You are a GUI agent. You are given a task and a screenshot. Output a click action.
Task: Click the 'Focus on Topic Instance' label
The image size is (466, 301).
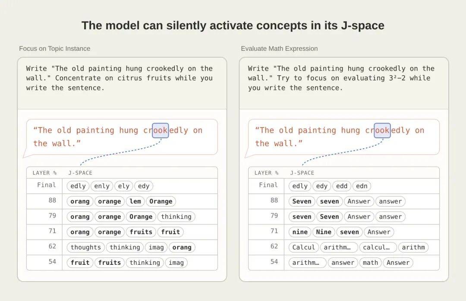coord(55,49)
